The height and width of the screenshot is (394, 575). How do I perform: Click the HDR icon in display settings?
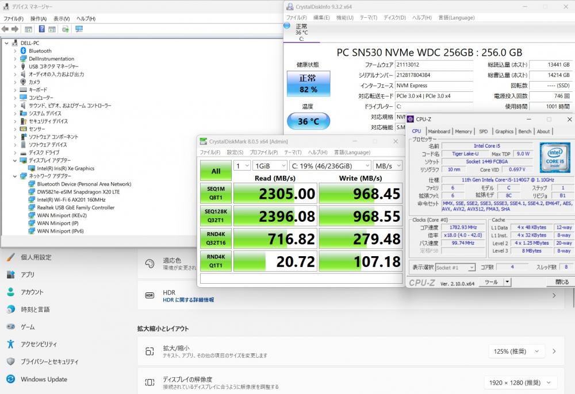[x=149, y=295]
